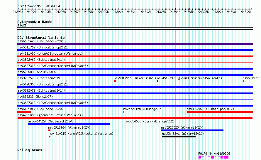Select the red nsv4202000 variant bar
Image resolution: width=261 pixels, height=160 pixels.
click(135, 118)
